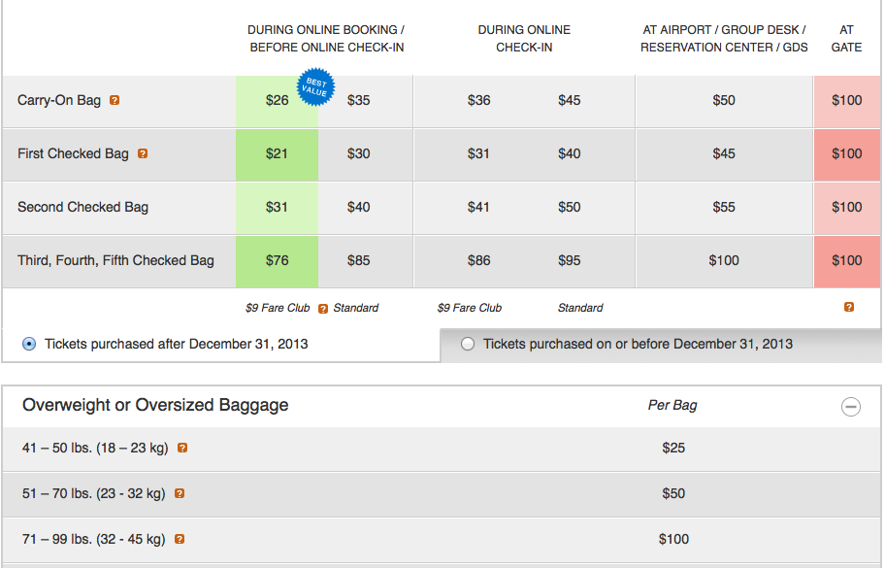Click the Third, Fourth, Fifth Checked Bag row label
Screen dimensions: 885x568
pos(115,260)
